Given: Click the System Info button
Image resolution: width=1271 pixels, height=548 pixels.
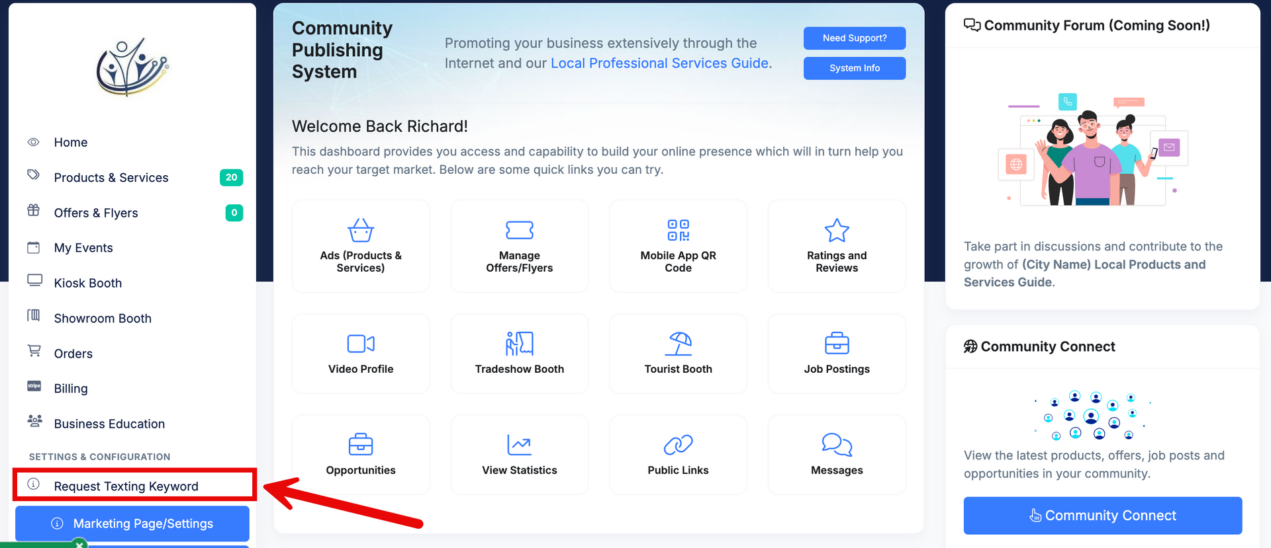Looking at the screenshot, I should click(855, 68).
